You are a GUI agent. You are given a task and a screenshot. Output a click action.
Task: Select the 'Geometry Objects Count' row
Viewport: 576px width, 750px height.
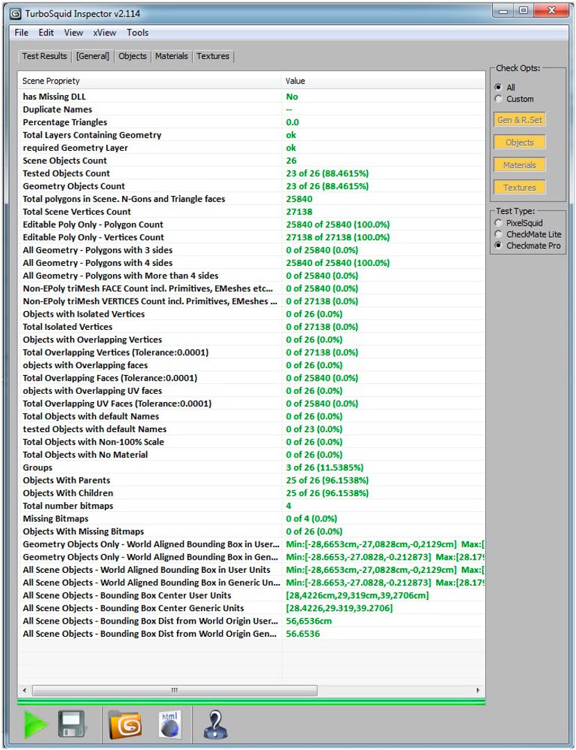point(251,186)
